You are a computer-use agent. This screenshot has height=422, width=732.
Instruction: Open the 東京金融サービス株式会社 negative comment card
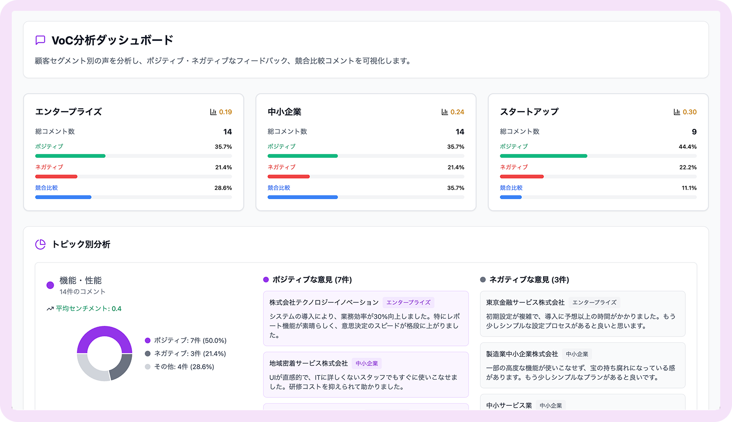(582, 314)
